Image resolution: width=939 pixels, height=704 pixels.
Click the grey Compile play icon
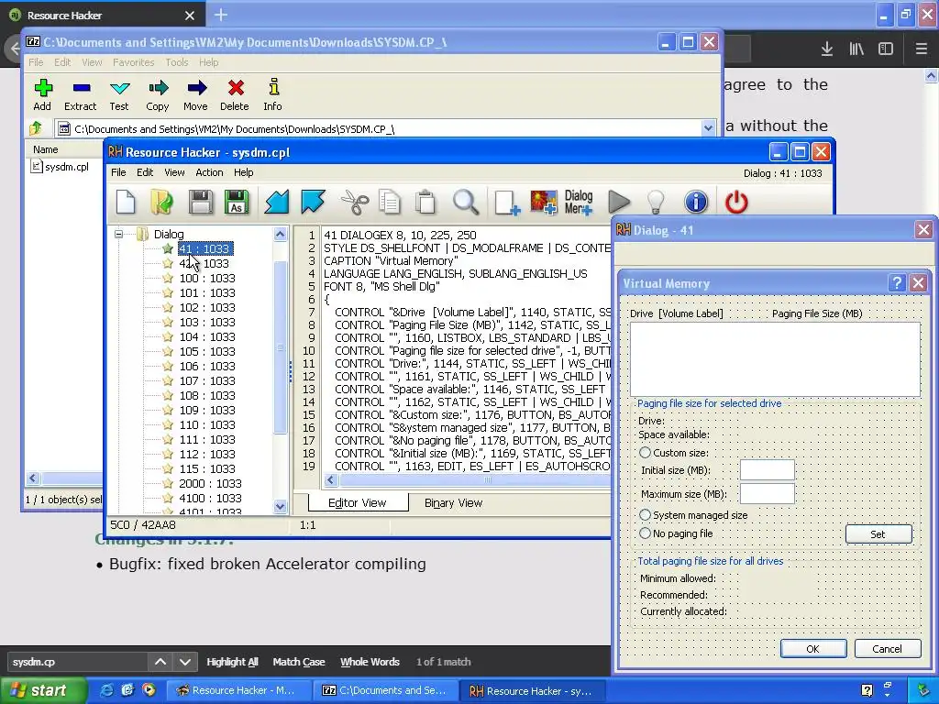(x=619, y=203)
